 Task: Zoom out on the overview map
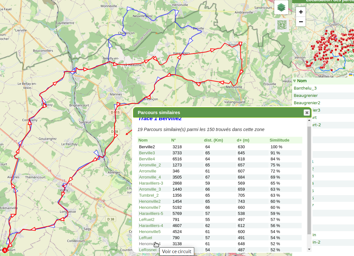[x=300, y=22]
